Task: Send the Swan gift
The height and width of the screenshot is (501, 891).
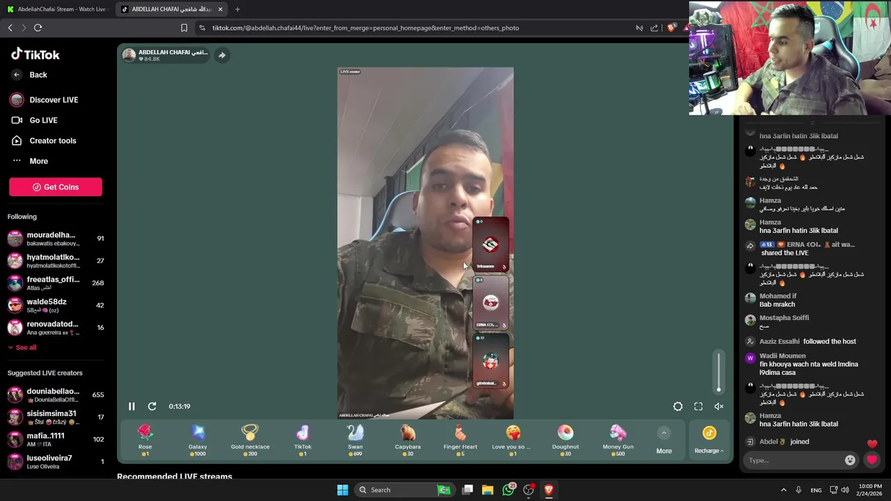Action: [x=355, y=439]
